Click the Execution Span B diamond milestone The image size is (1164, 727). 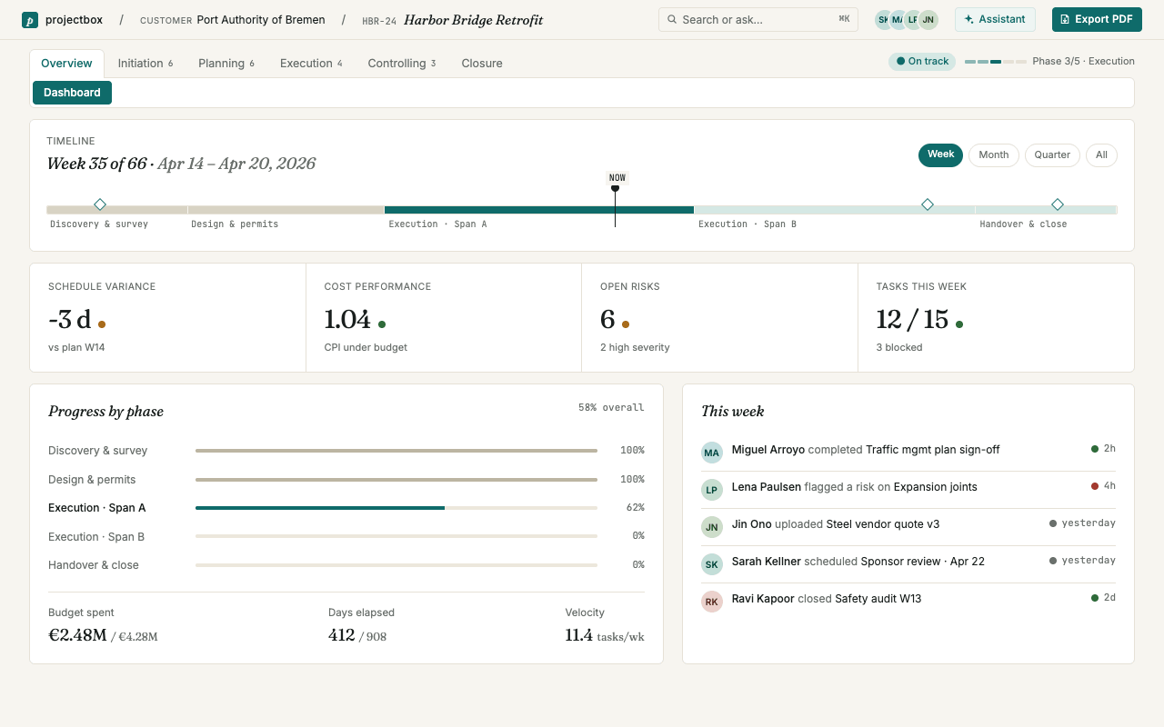pyautogui.click(x=928, y=204)
